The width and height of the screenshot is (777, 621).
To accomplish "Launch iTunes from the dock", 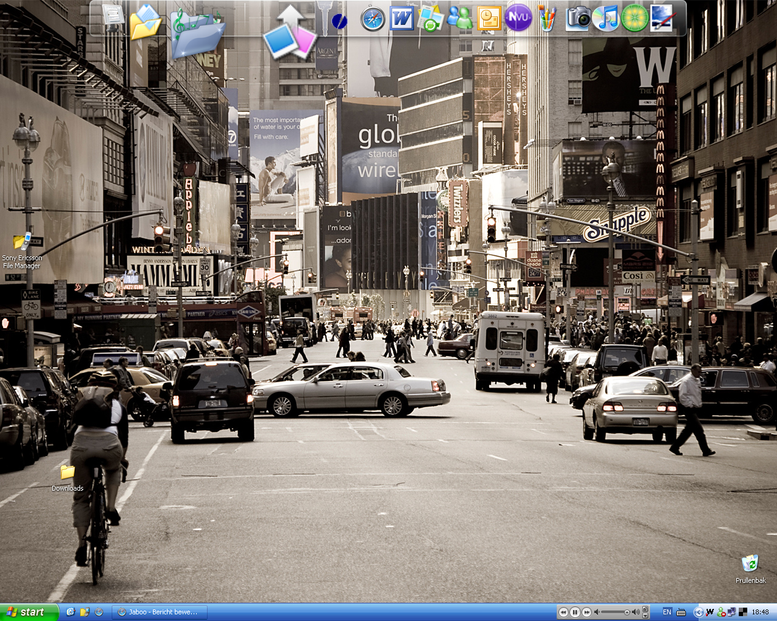I will [x=606, y=18].
